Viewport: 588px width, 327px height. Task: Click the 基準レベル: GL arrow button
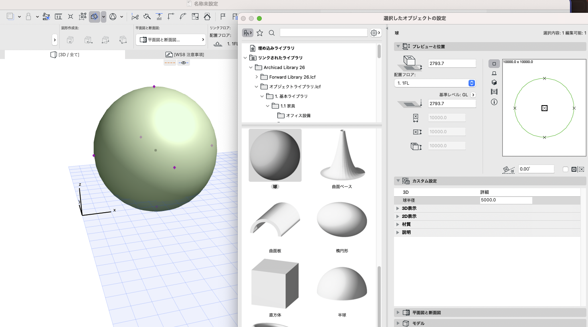tap(473, 95)
